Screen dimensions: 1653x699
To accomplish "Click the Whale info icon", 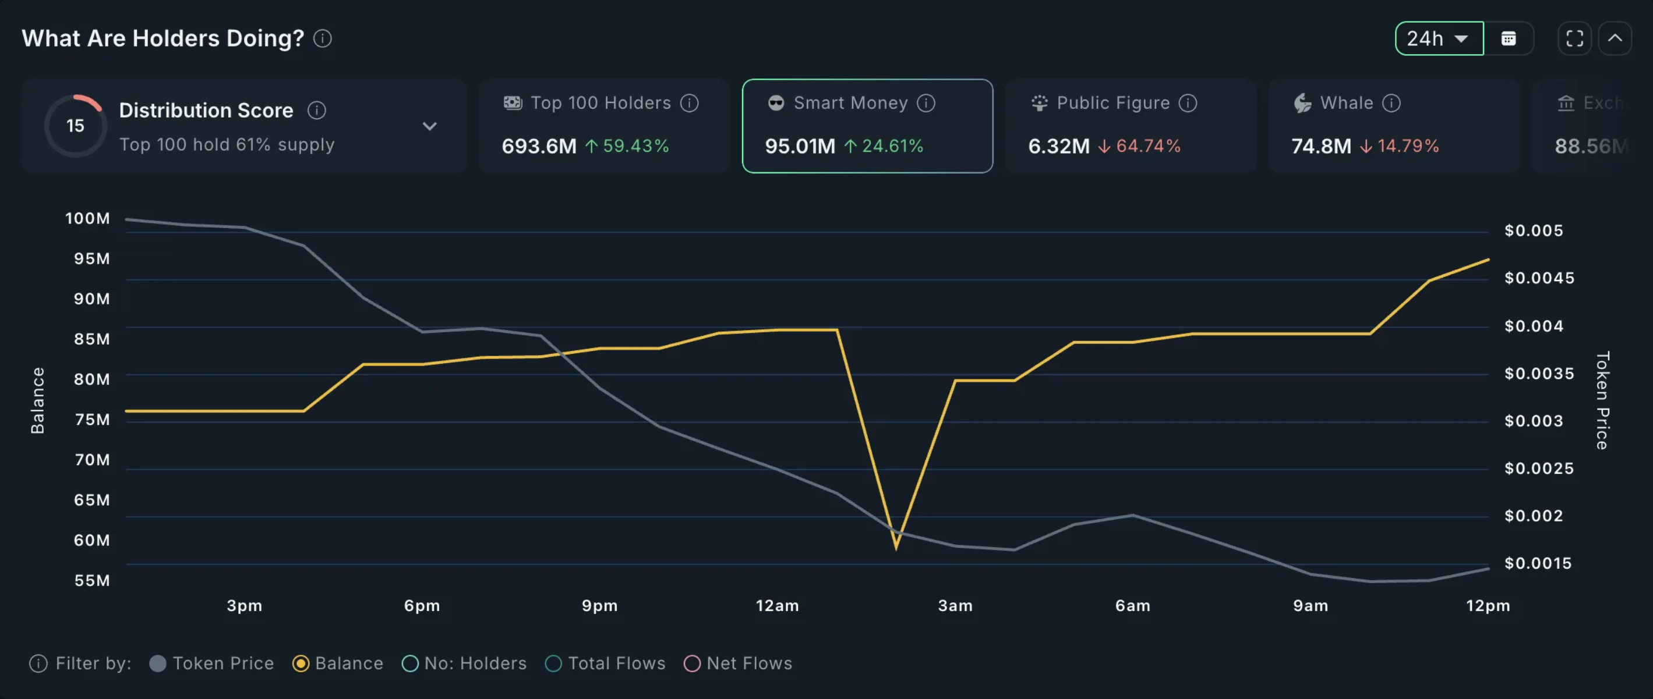I will 1391,103.
